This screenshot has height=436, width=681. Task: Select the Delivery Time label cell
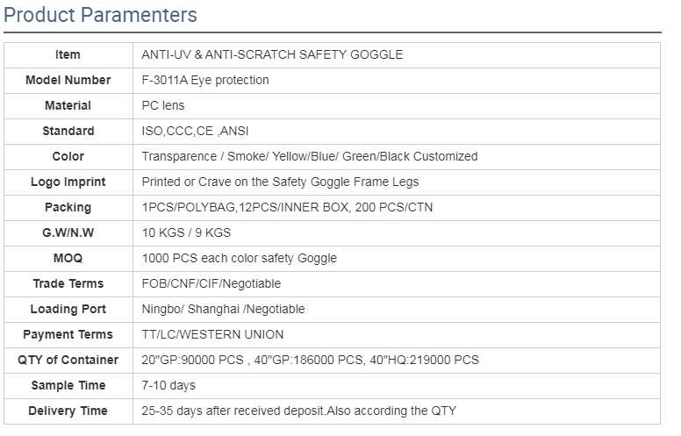[x=68, y=411]
